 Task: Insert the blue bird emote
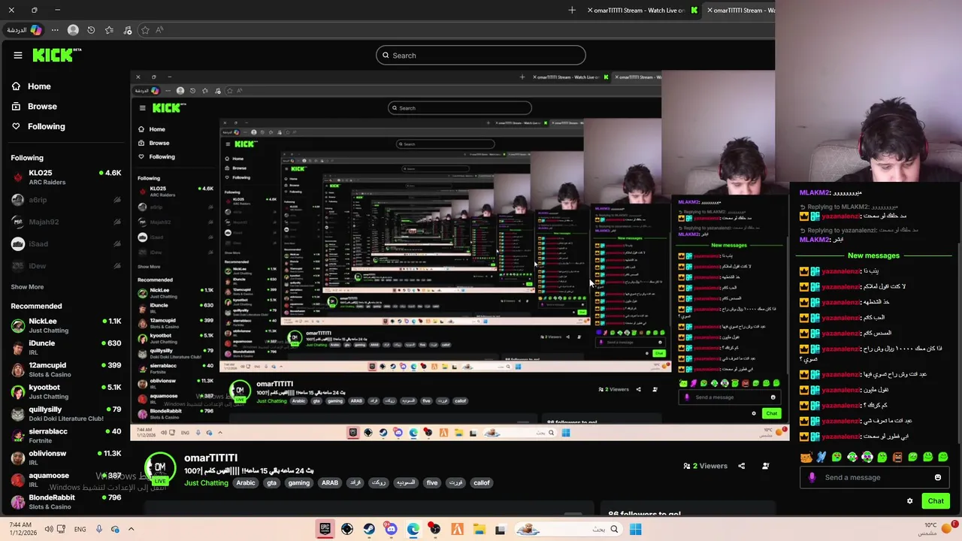coord(821,457)
